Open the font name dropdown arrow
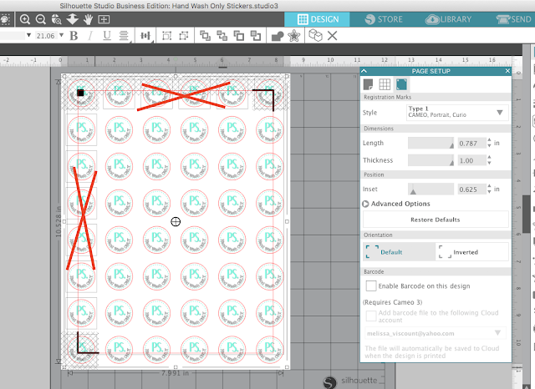The image size is (535, 389). (x=28, y=35)
